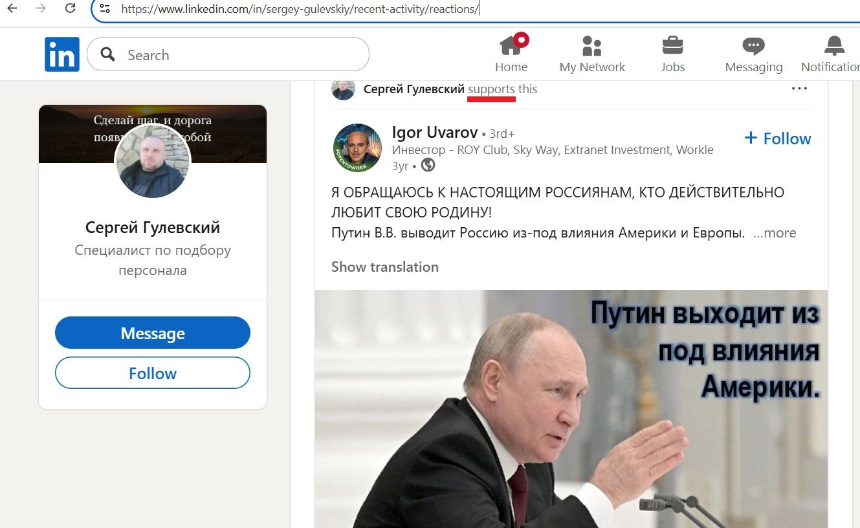Expand post text with …more
The height and width of the screenshot is (528, 860).
775,233
